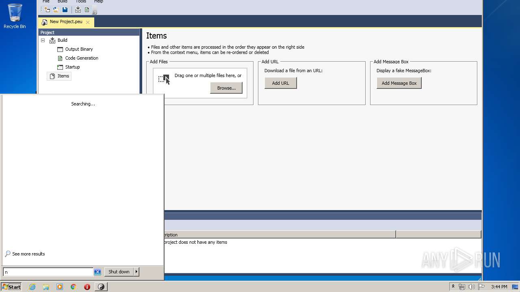Click the Build node icon in tree

[52, 40]
